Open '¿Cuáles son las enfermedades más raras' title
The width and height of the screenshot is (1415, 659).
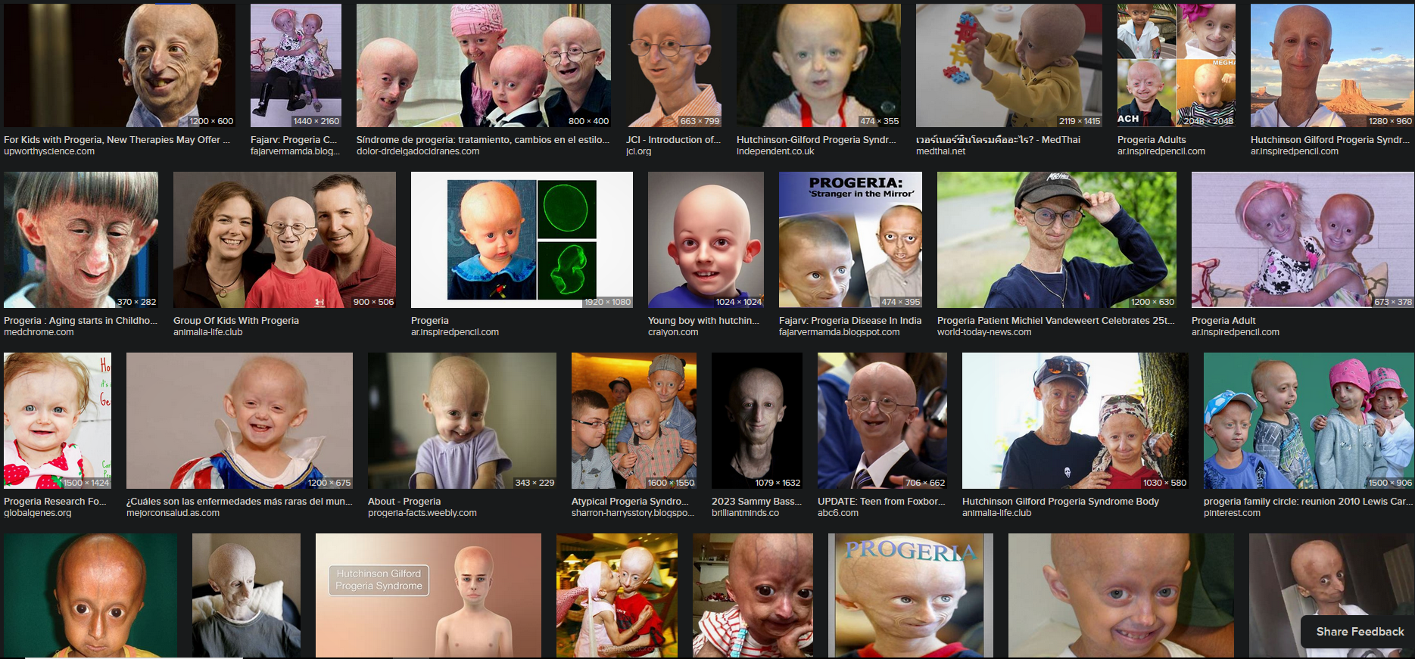239,502
